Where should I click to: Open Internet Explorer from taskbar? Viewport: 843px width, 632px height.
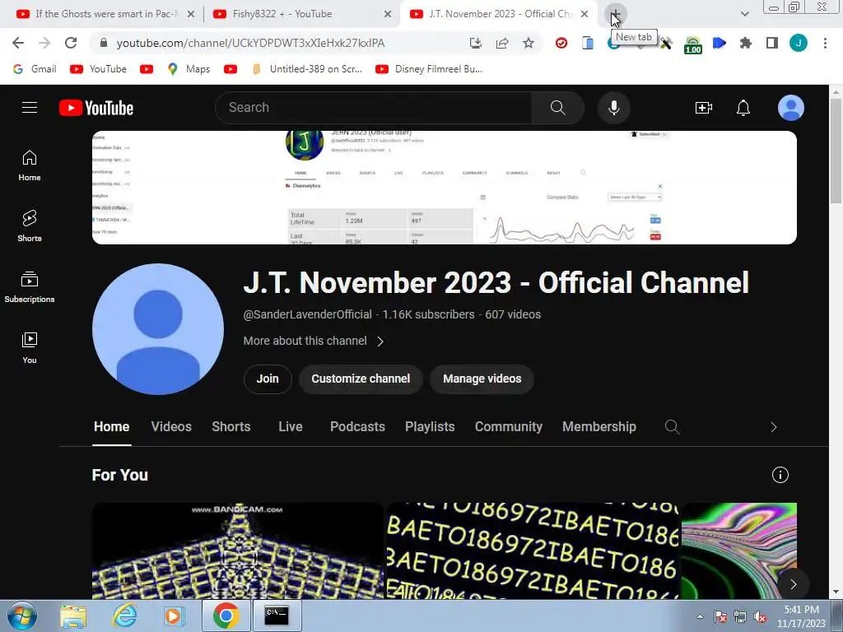pos(125,616)
